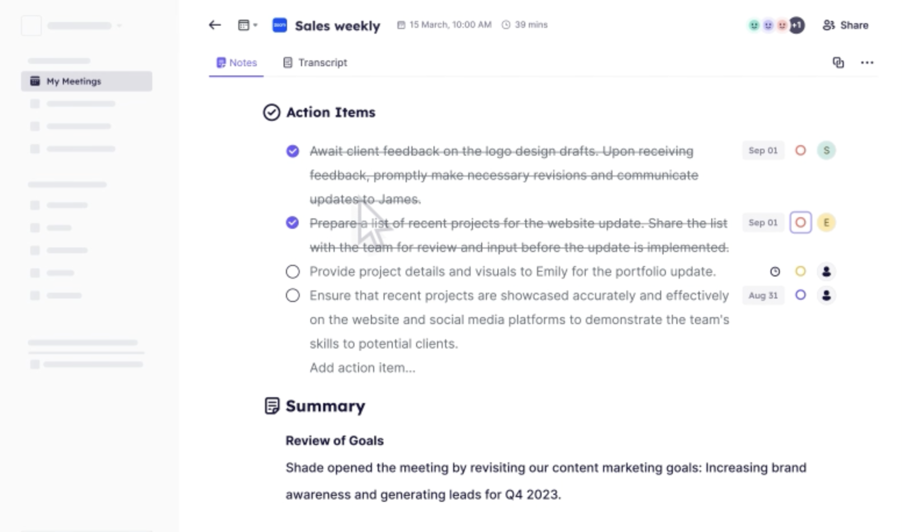The image size is (903, 532).
Task: Click the +1 hidden participants badge
Action: click(796, 25)
